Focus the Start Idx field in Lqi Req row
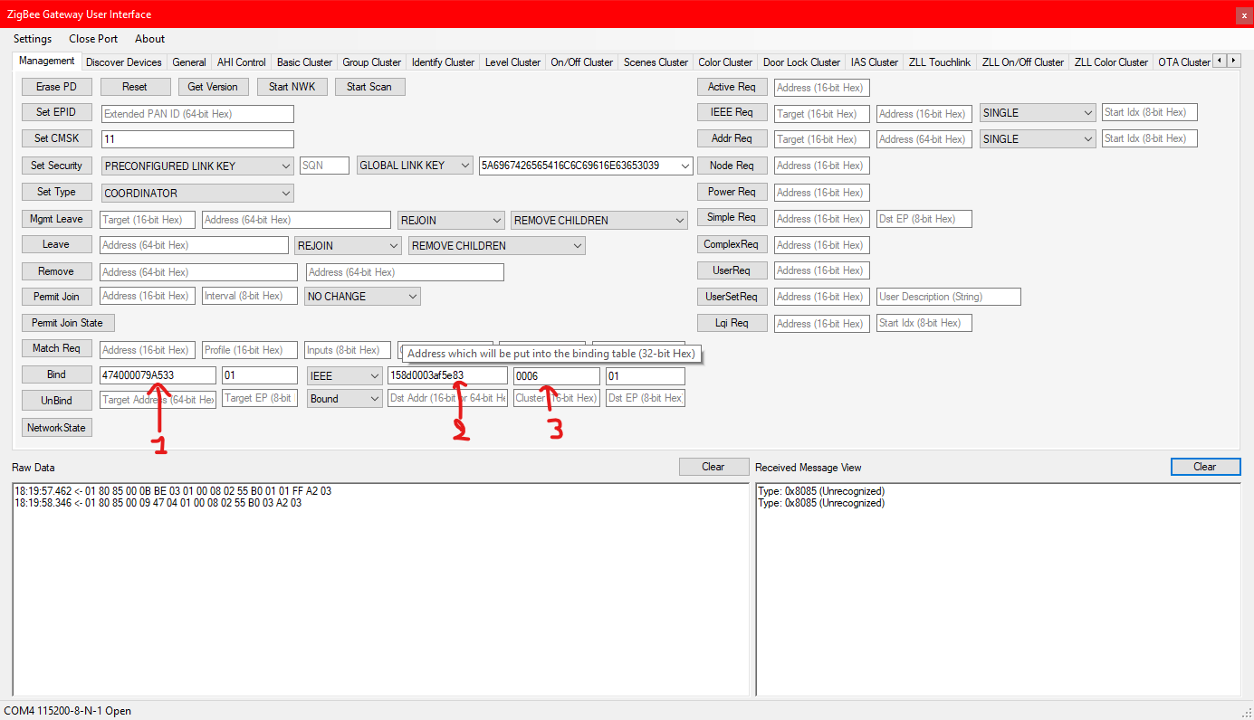1254x720 pixels. pyautogui.click(x=924, y=323)
